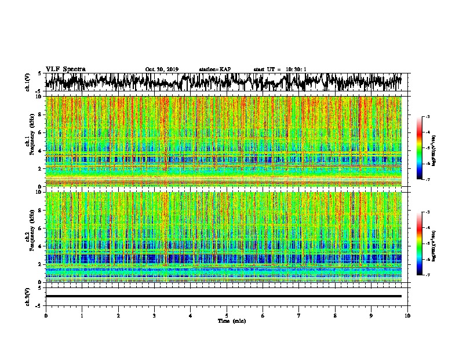Click the time axis tick label "9"
The width and height of the screenshot is (459, 354).
point(371,316)
